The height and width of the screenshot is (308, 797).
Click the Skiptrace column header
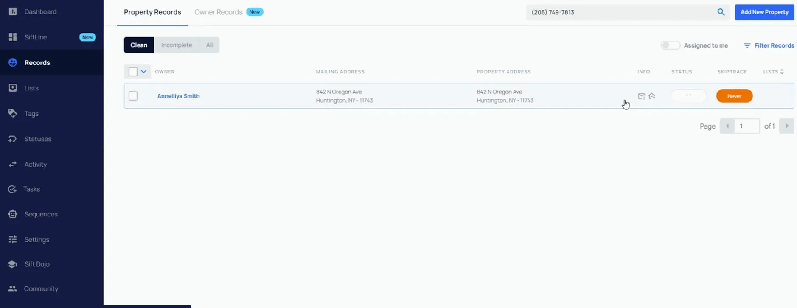pyautogui.click(x=732, y=72)
